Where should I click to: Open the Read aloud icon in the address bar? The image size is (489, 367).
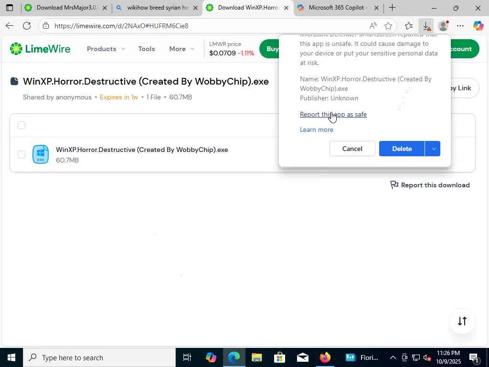pos(373,26)
